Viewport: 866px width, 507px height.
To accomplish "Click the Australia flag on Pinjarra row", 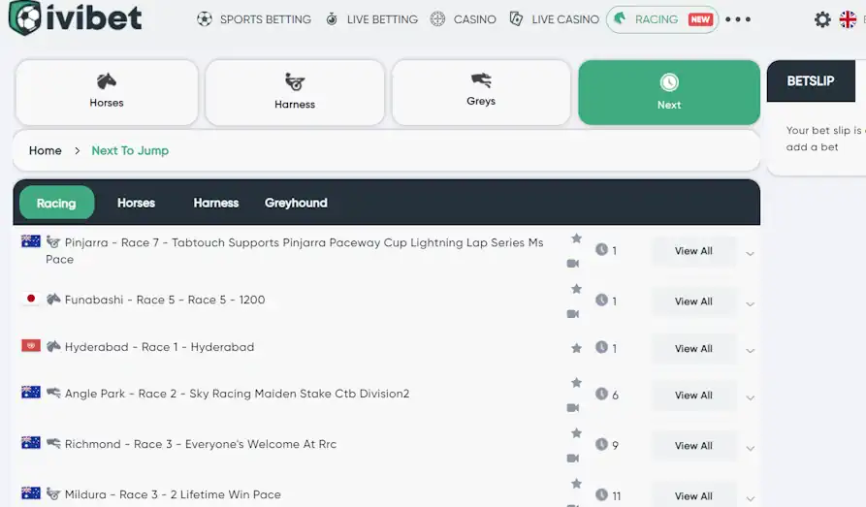I will tap(31, 241).
